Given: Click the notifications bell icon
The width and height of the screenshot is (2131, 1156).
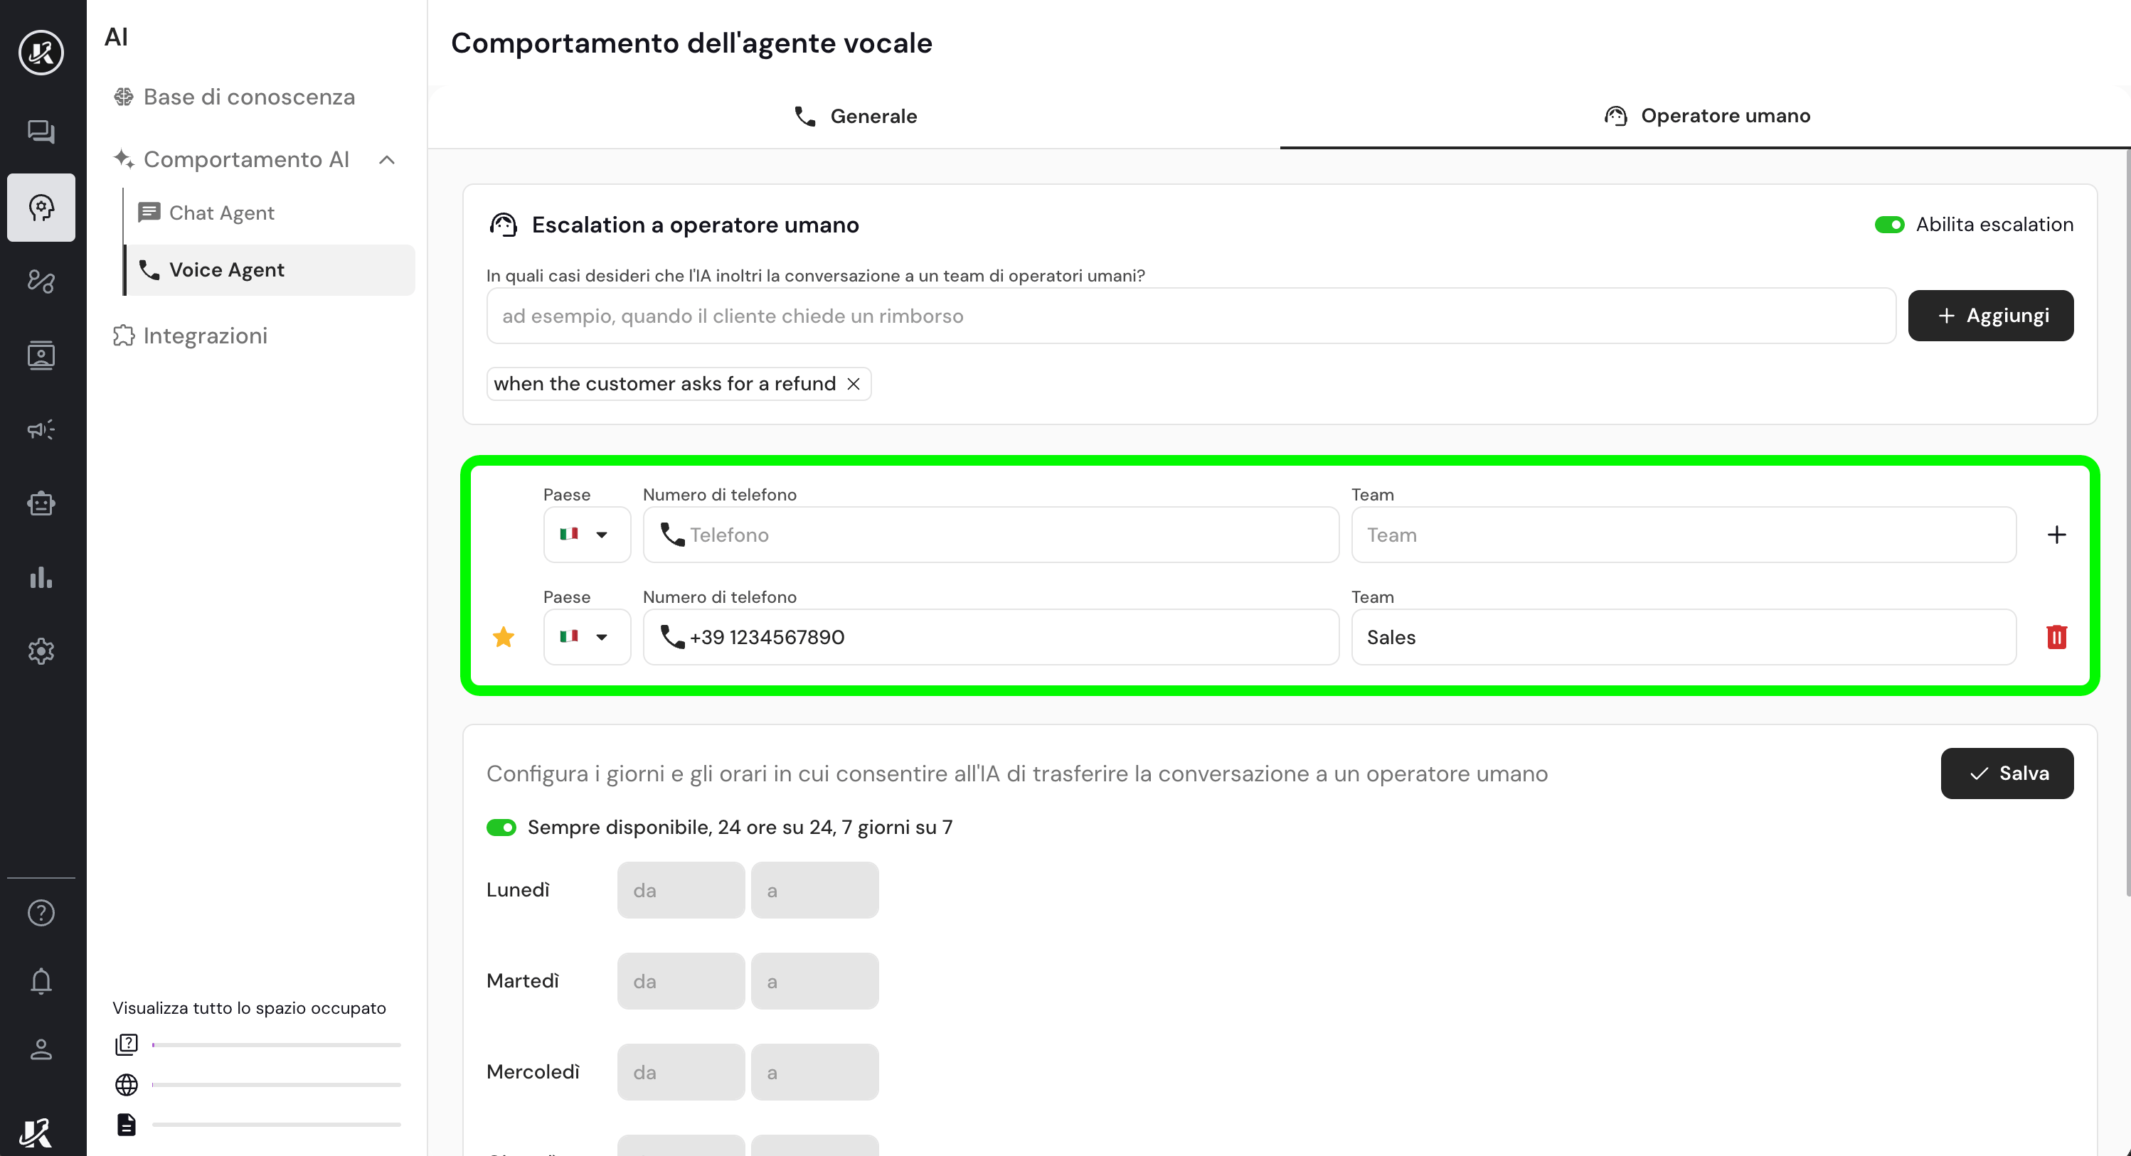Looking at the screenshot, I should [x=41, y=980].
